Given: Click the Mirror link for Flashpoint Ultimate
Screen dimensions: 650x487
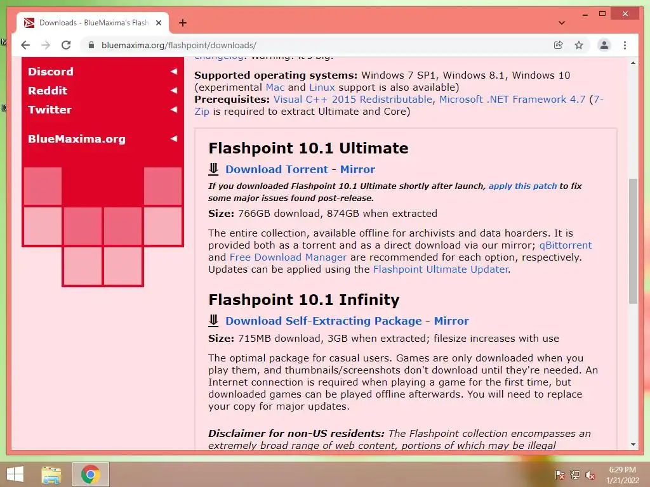Looking at the screenshot, I should [357, 169].
